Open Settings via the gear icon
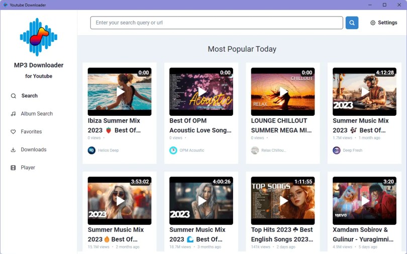The image size is (407, 254). [x=373, y=23]
